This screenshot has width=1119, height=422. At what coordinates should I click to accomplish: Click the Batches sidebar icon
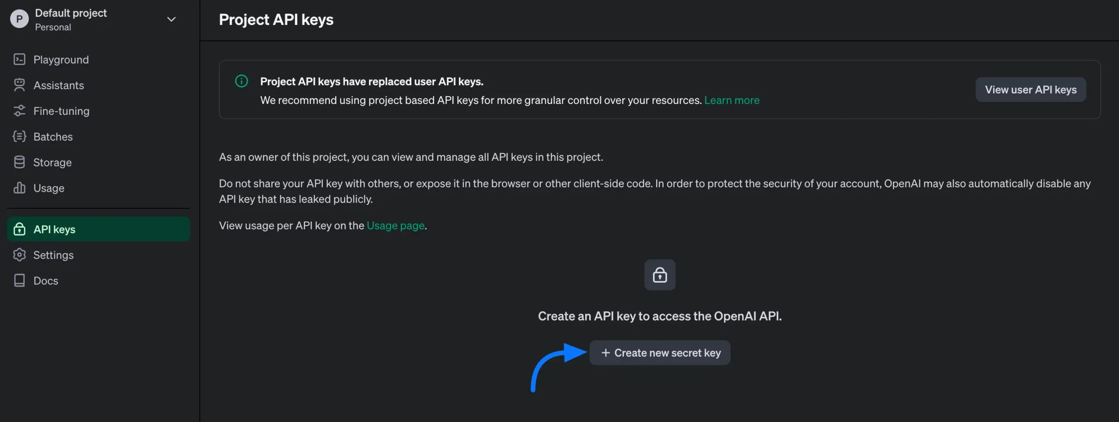click(20, 136)
